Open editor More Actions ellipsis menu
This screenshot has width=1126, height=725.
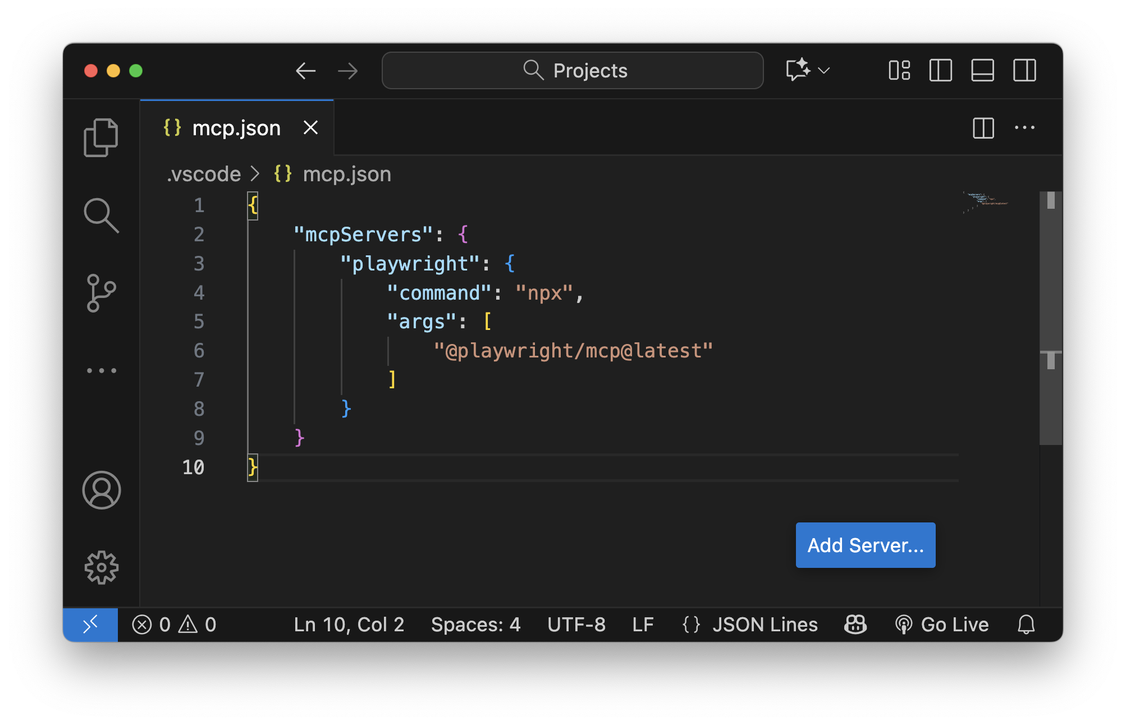(x=1024, y=128)
